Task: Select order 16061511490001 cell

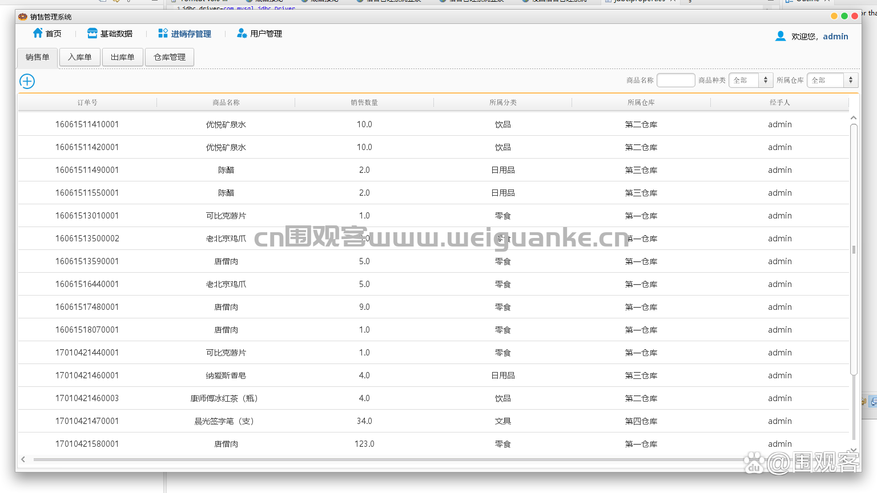Action: [87, 170]
